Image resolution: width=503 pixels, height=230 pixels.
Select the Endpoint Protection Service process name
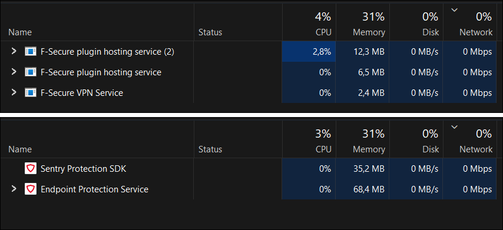(95, 189)
